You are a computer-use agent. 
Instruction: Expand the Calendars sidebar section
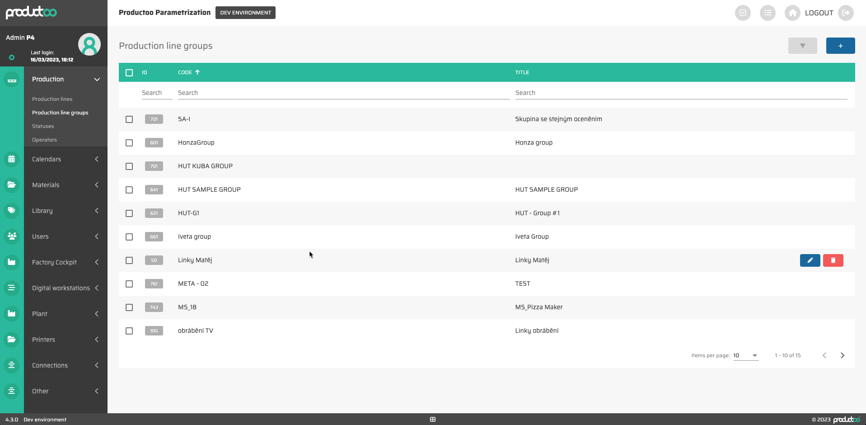point(66,159)
